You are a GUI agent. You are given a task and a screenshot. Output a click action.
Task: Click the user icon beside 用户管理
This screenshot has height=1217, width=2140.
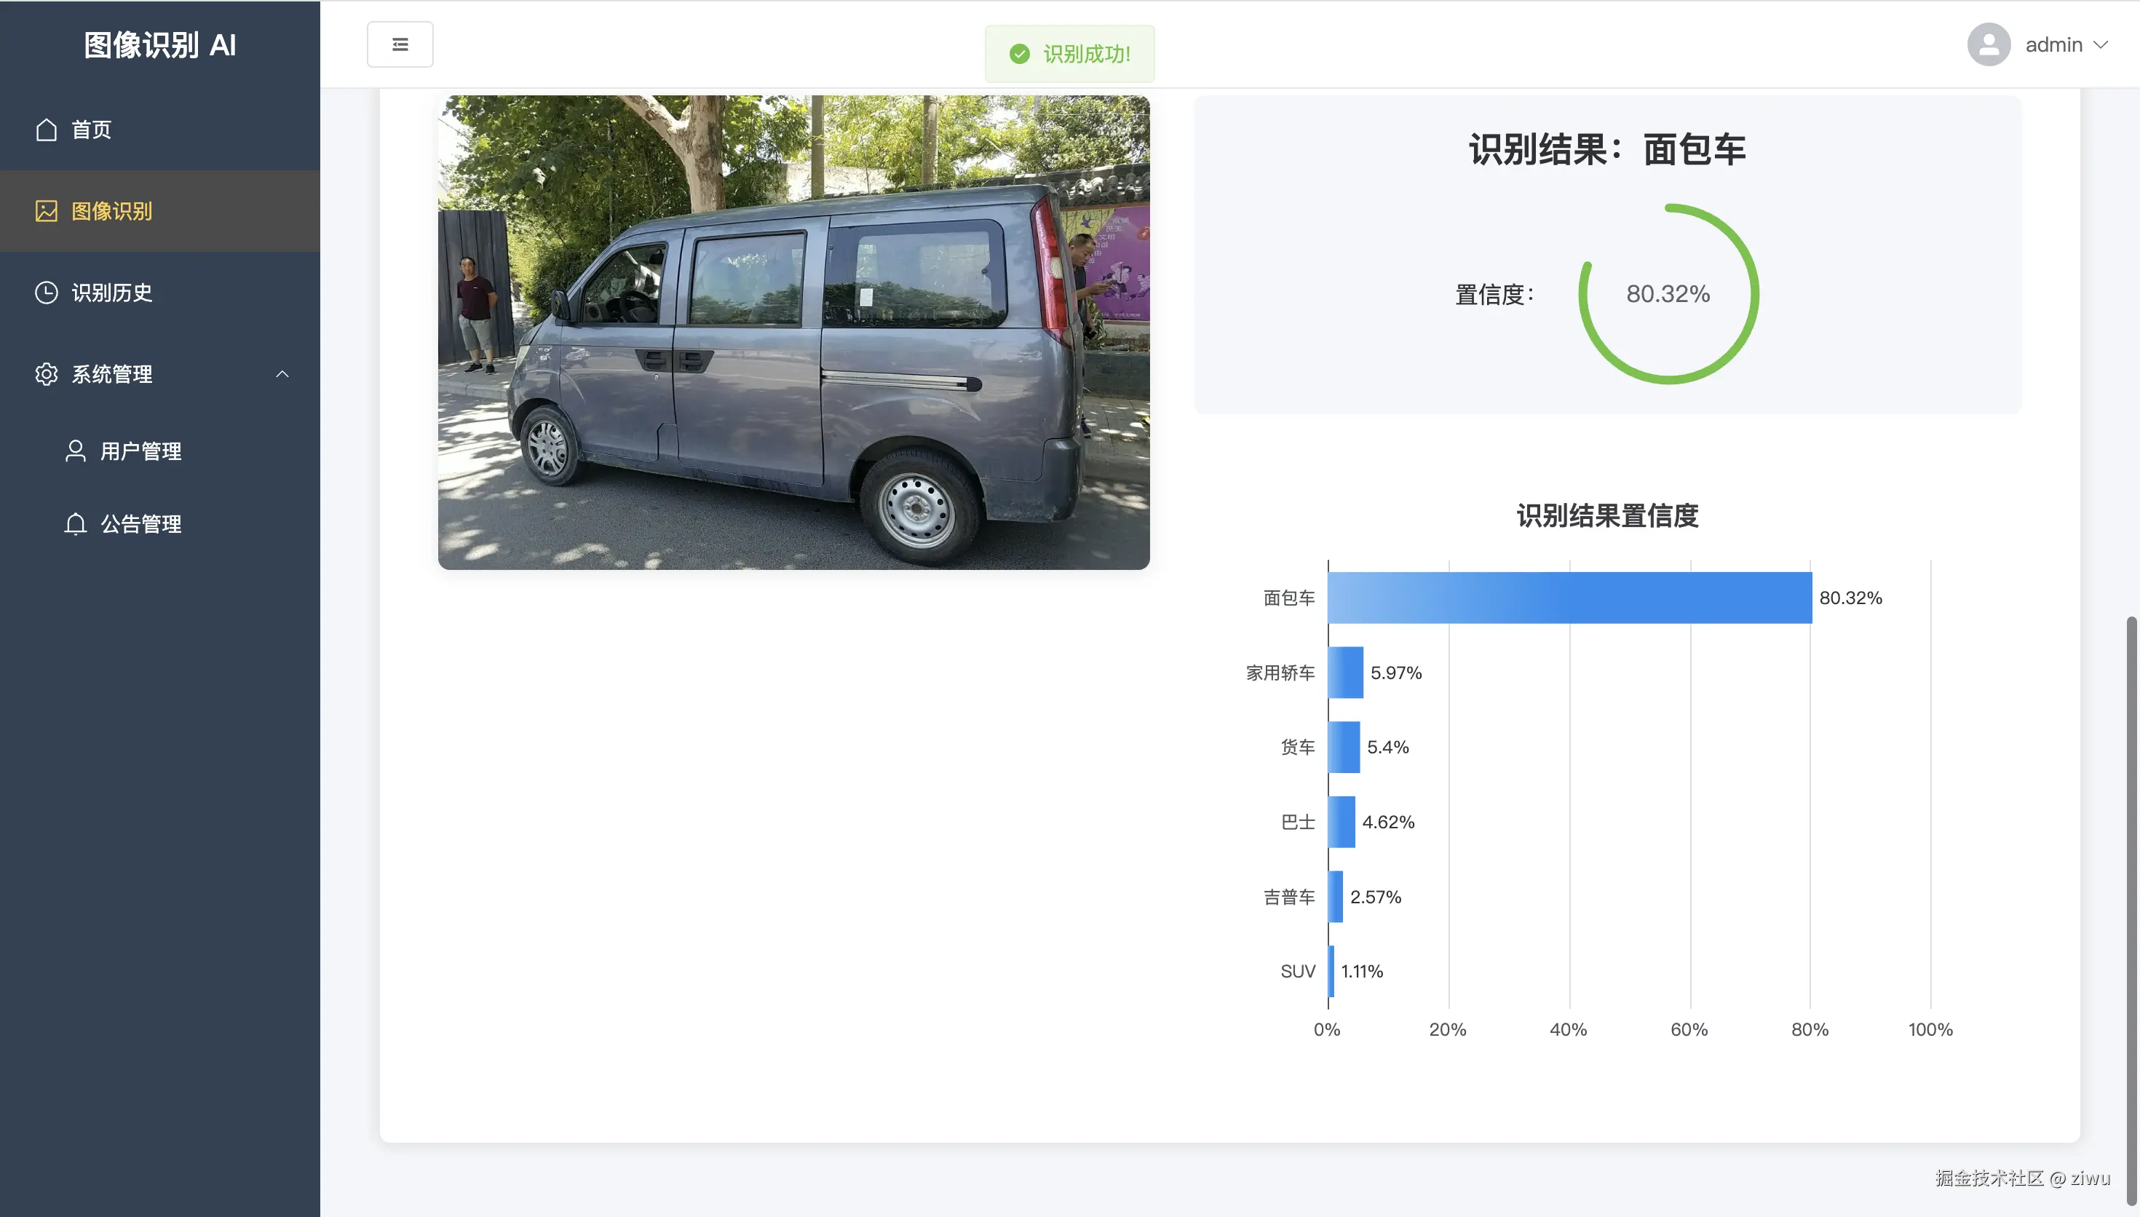tap(75, 451)
